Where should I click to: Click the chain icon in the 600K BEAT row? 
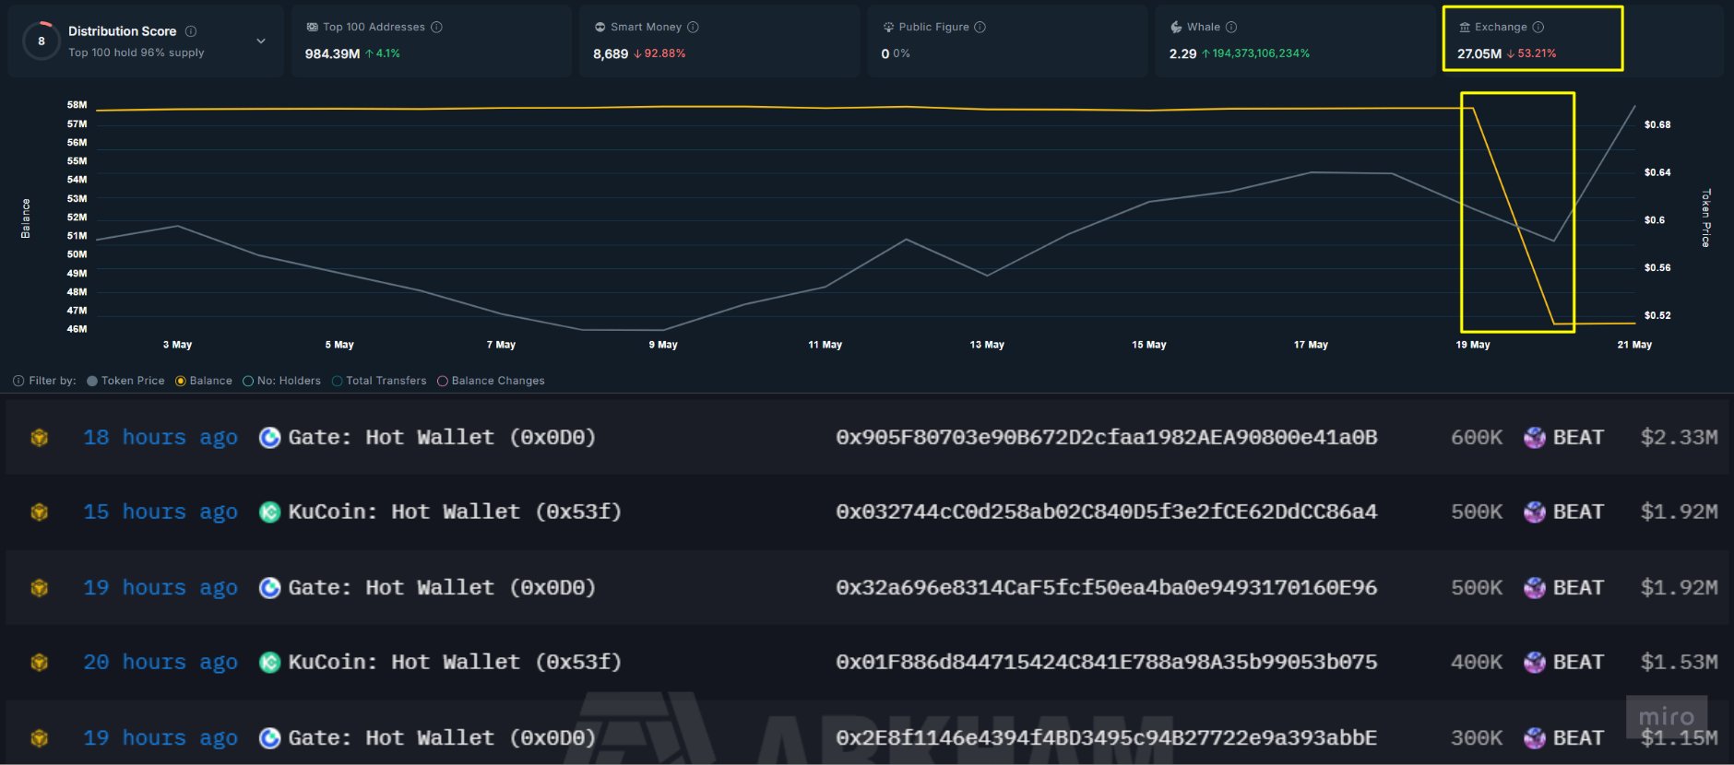click(40, 438)
